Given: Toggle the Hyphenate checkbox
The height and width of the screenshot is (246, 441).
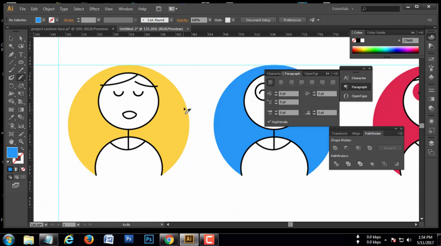Looking at the screenshot, I should [x=269, y=122].
